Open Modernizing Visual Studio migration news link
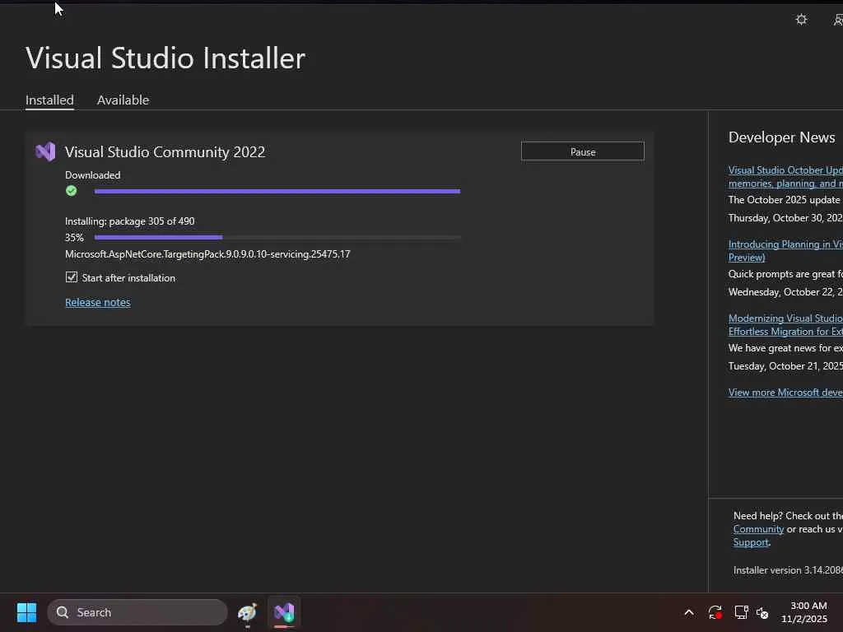Viewport: 843px width, 632px height. coord(785,325)
